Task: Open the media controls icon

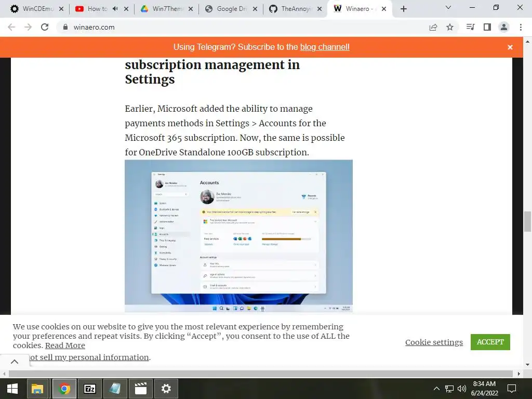Action: coord(470,27)
